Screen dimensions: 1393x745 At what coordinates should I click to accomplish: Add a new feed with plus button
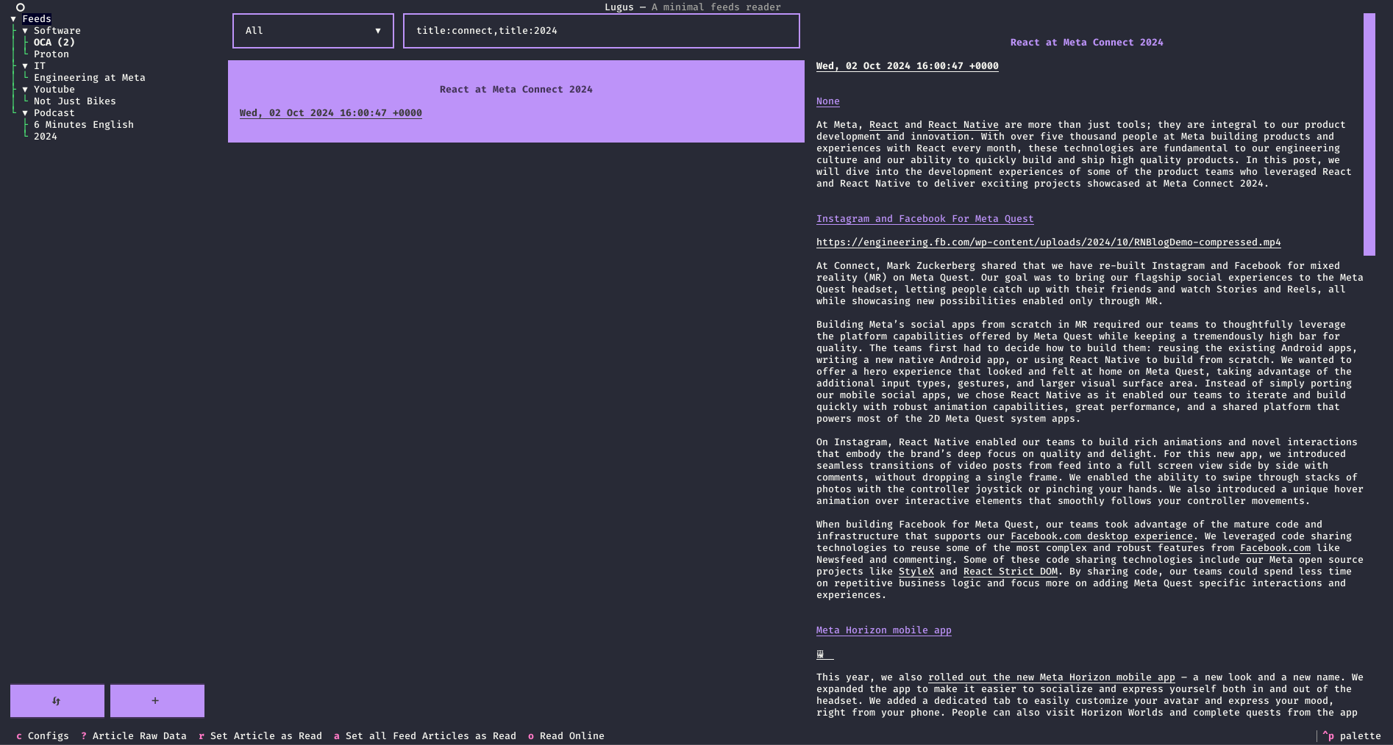pyautogui.click(x=157, y=701)
